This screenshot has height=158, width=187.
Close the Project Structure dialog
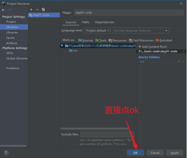[181, 4]
